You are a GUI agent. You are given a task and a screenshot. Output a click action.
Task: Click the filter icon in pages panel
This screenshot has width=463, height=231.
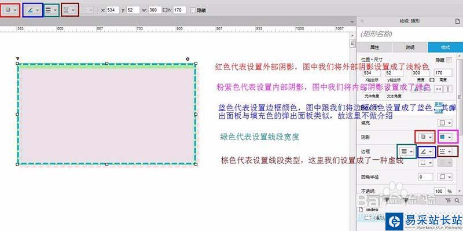click(x=448, y=200)
